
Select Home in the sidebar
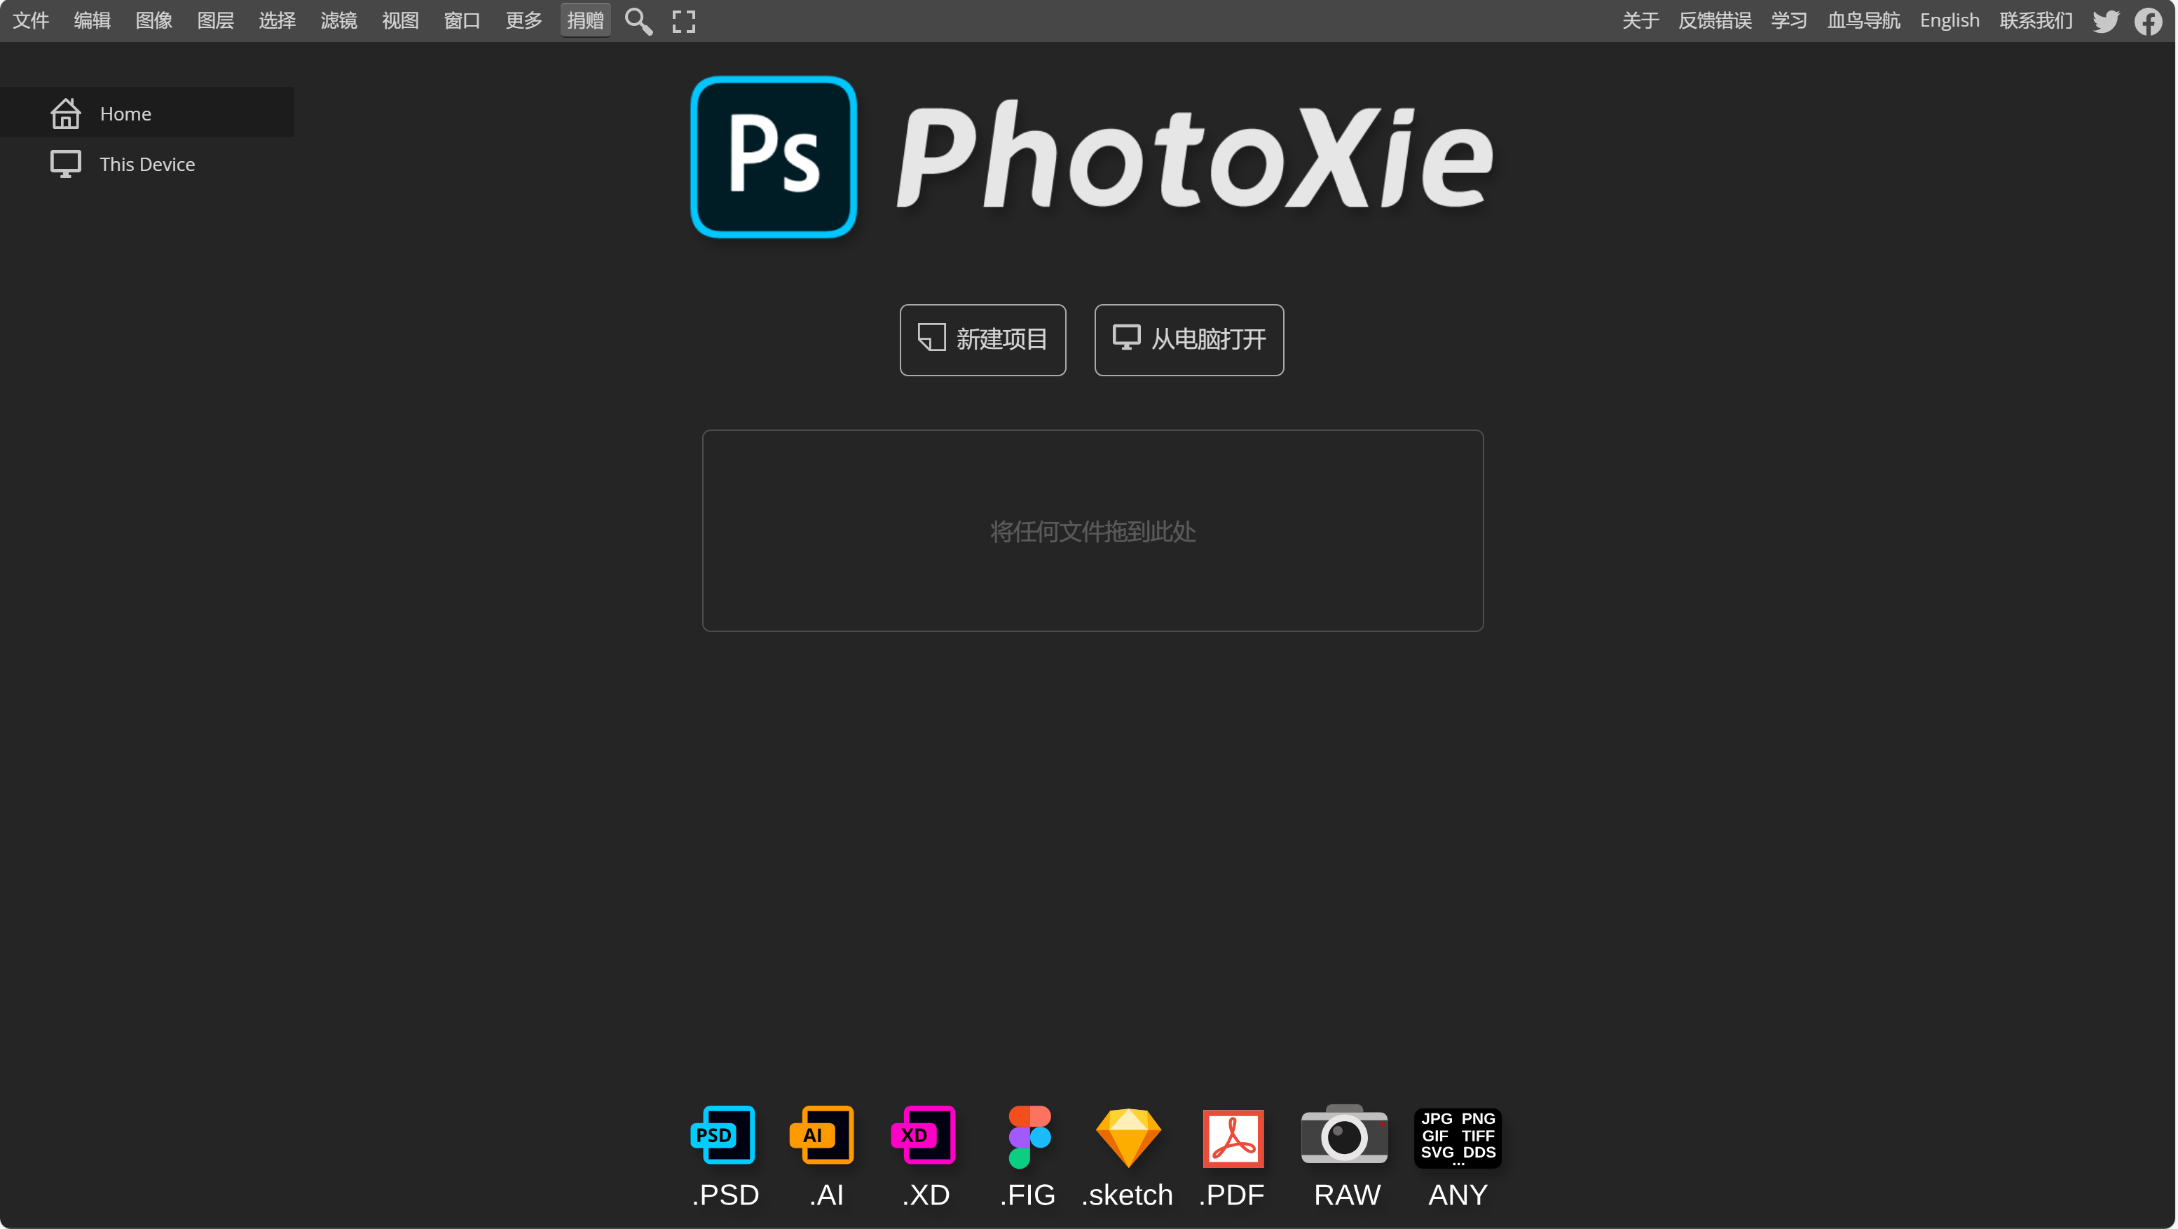pyautogui.click(x=147, y=114)
